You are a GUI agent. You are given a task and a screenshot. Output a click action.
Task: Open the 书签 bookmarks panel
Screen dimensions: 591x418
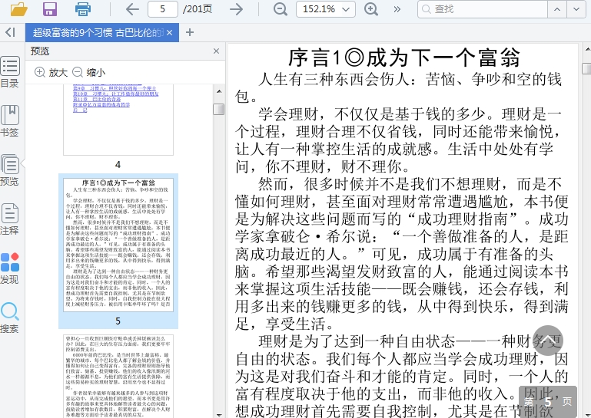coord(10,121)
